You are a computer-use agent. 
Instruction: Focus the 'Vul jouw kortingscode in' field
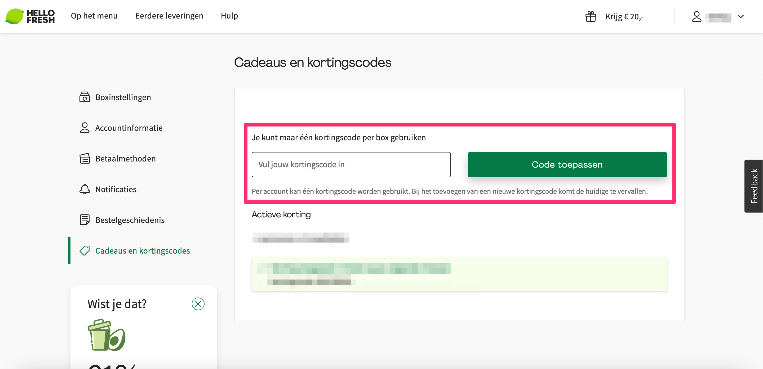click(351, 165)
